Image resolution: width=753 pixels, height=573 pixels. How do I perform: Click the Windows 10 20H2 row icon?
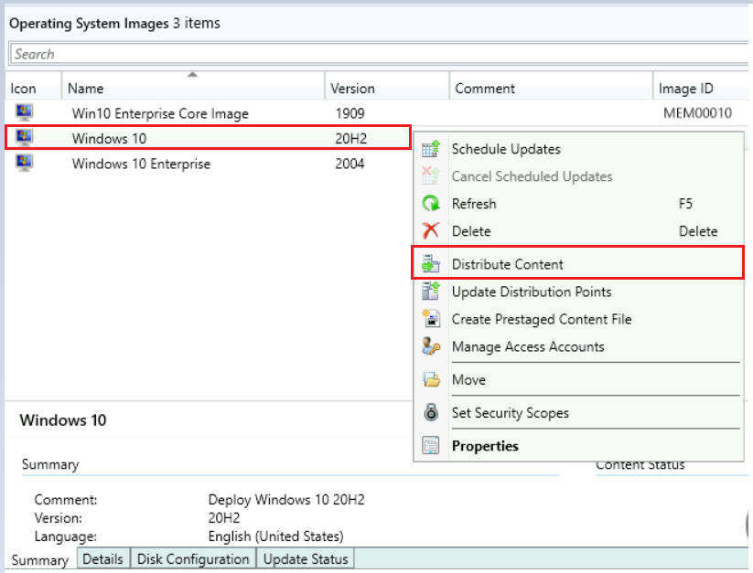pyautogui.click(x=24, y=138)
